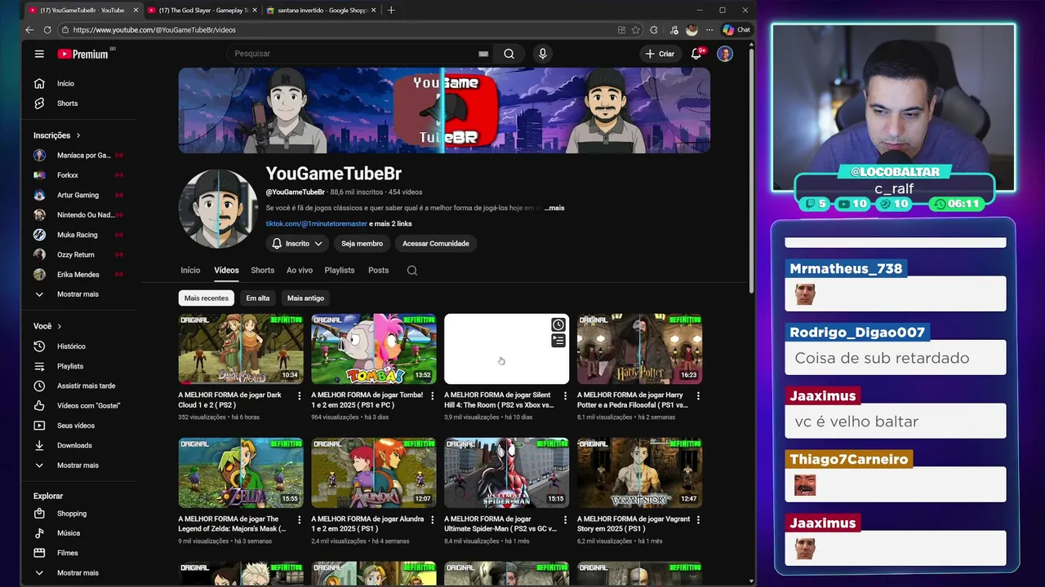
Task: Open the on-screen keyboard icon in search box
Action: coord(483,54)
